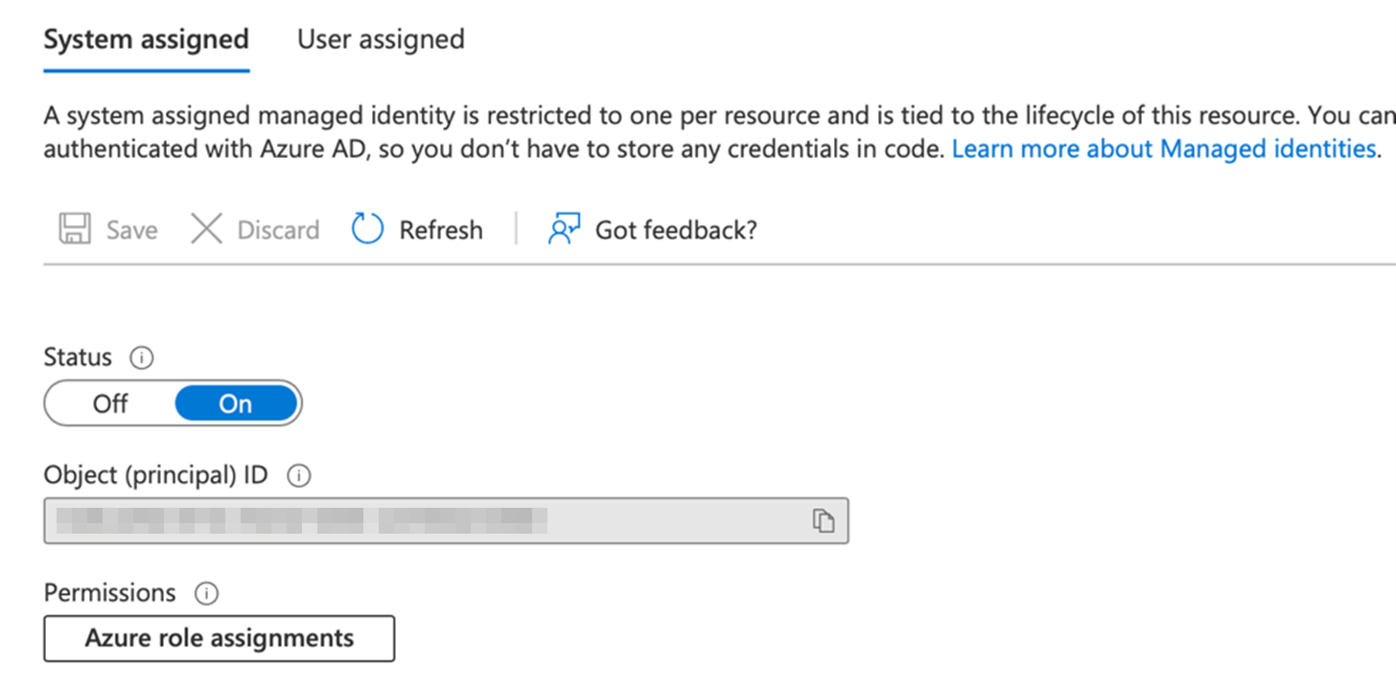The image size is (1396, 686).
Task: Click info icon next to Object (principal) ID
Action: (299, 475)
